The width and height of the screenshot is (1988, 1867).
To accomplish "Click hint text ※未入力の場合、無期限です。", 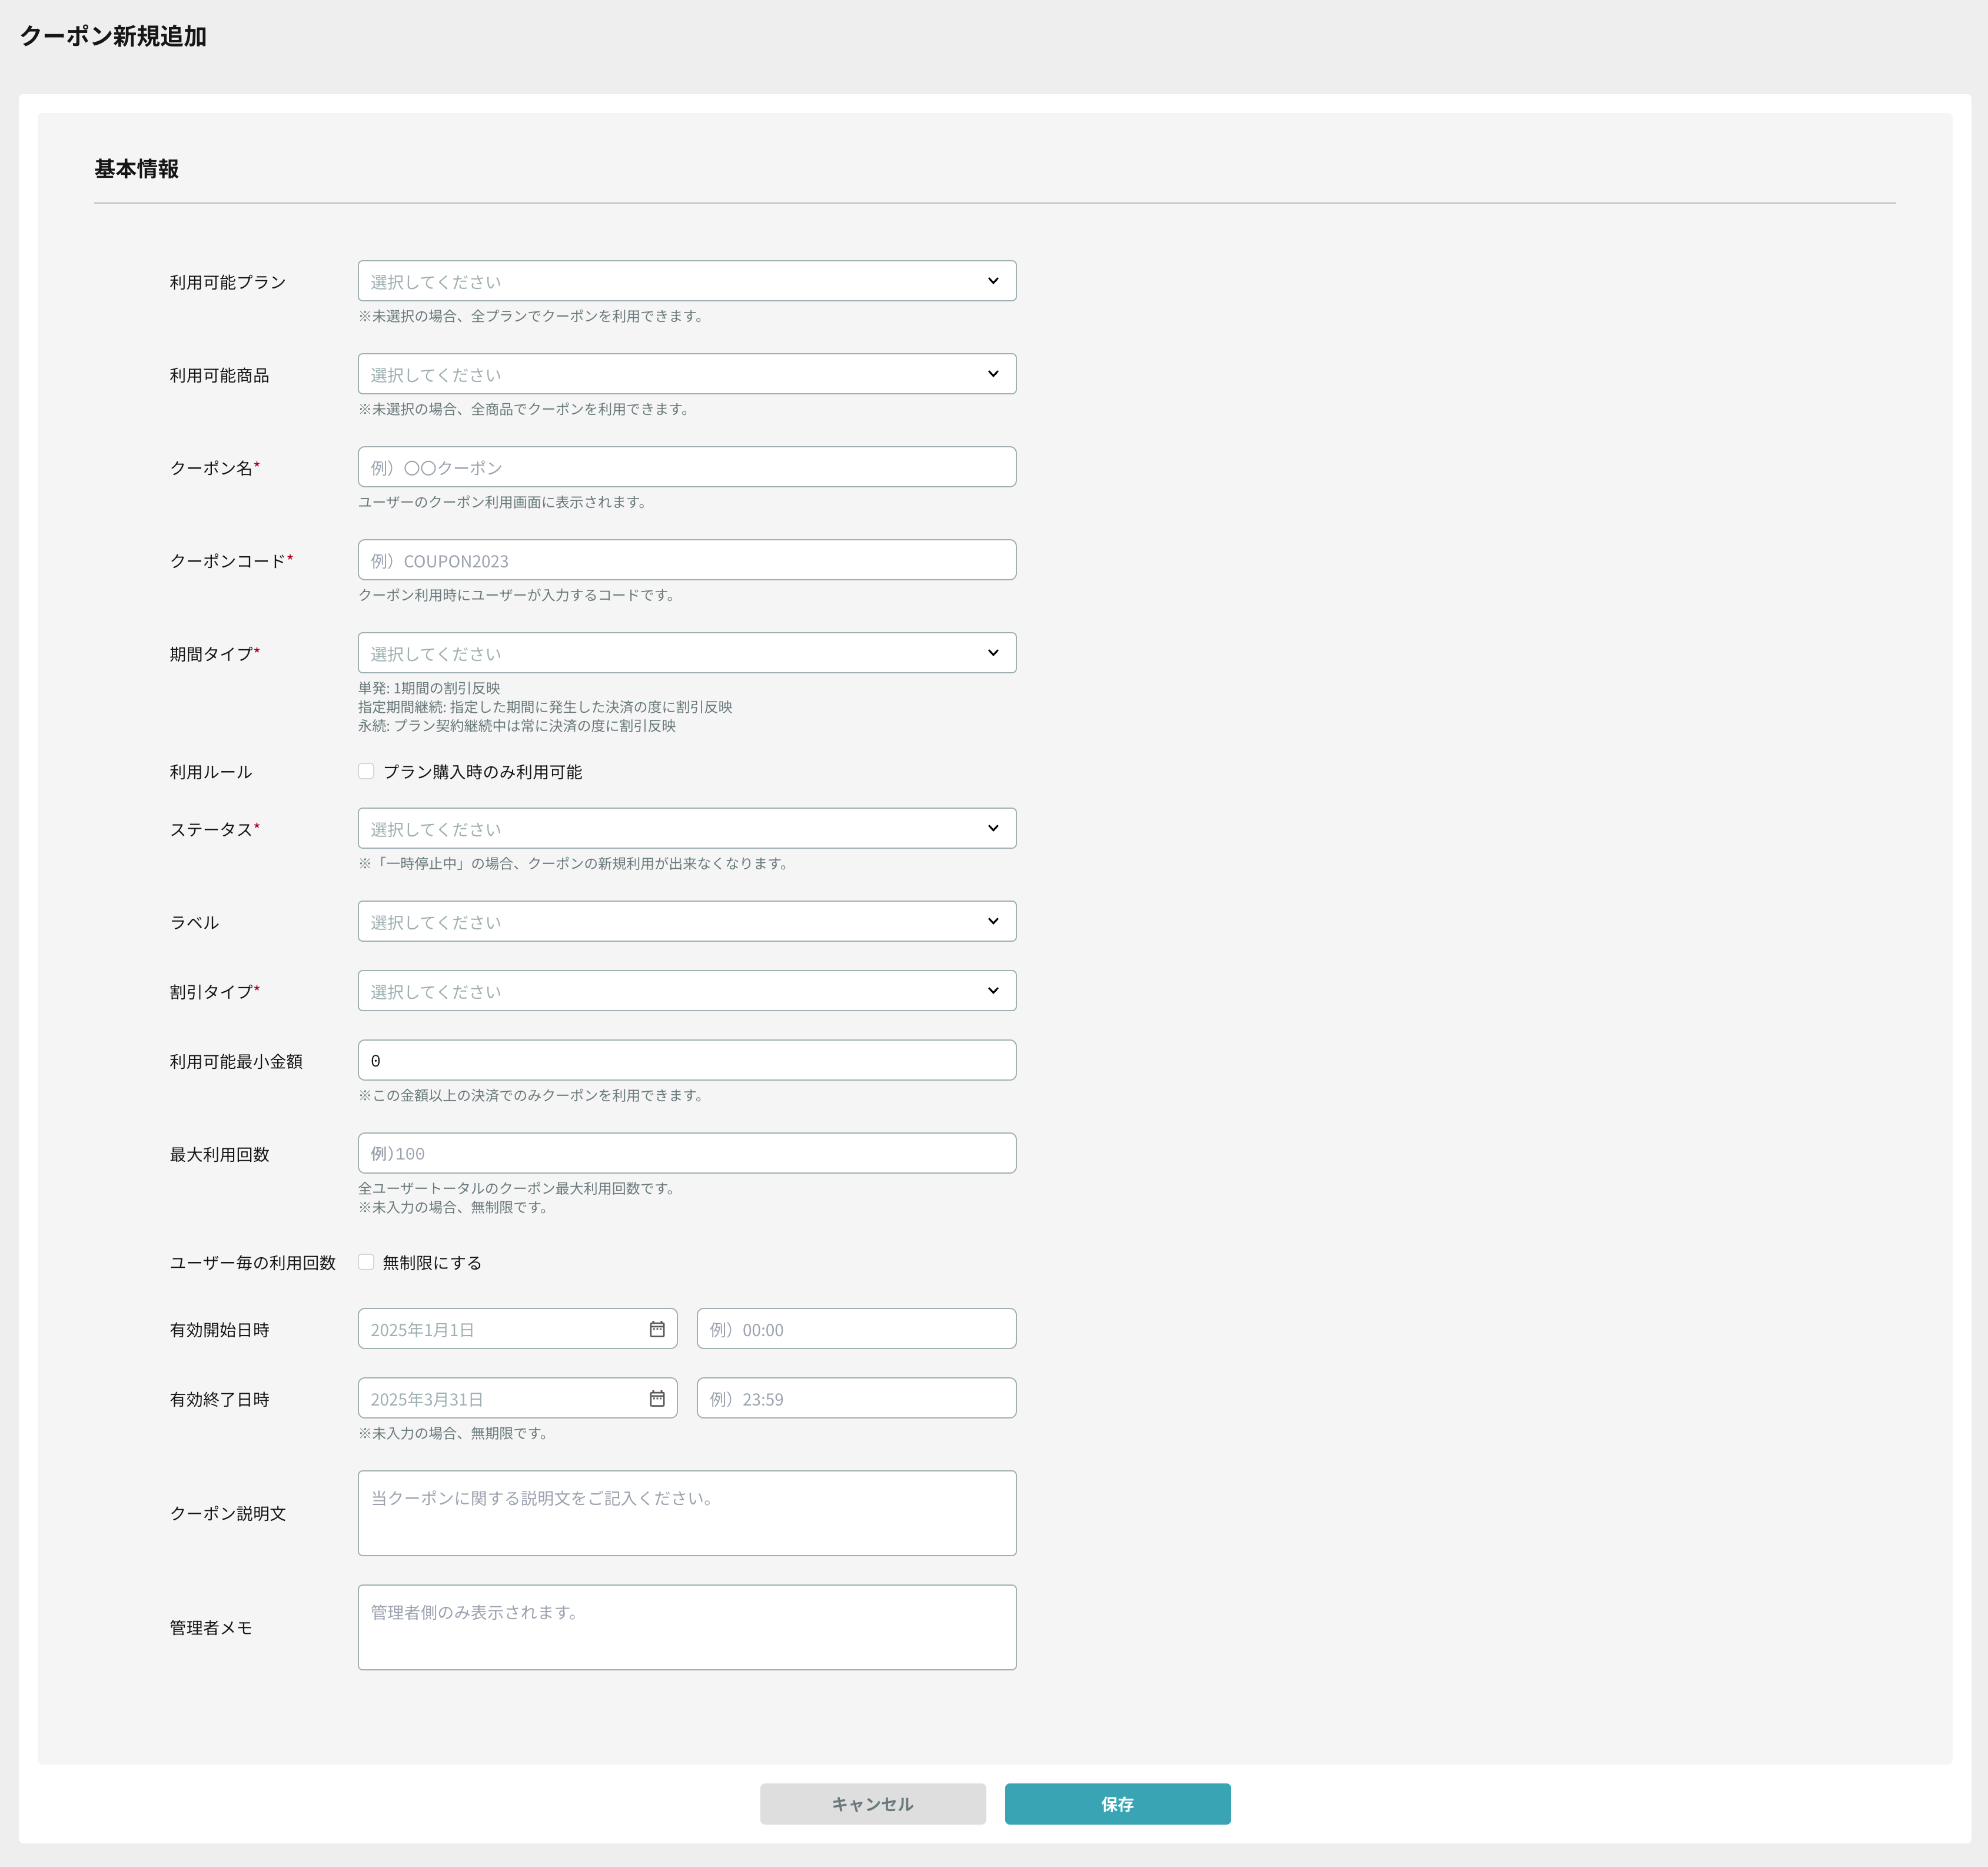I will coord(453,1433).
